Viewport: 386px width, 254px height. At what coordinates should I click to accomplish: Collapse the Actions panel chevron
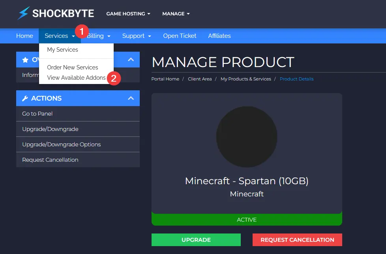click(131, 98)
